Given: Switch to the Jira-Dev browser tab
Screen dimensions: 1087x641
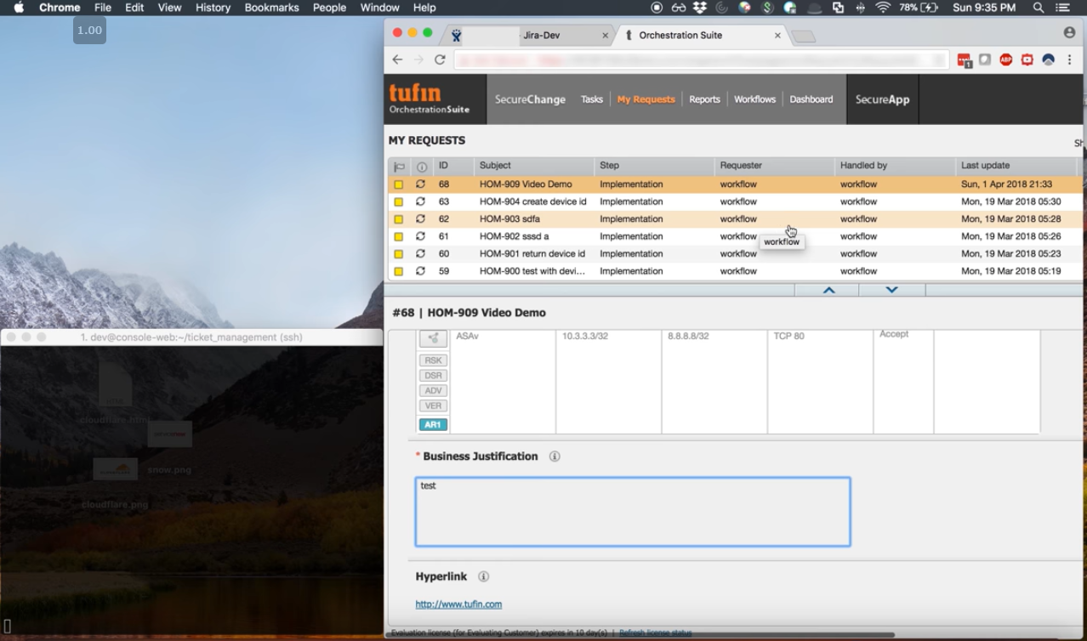Looking at the screenshot, I should [x=527, y=35].
